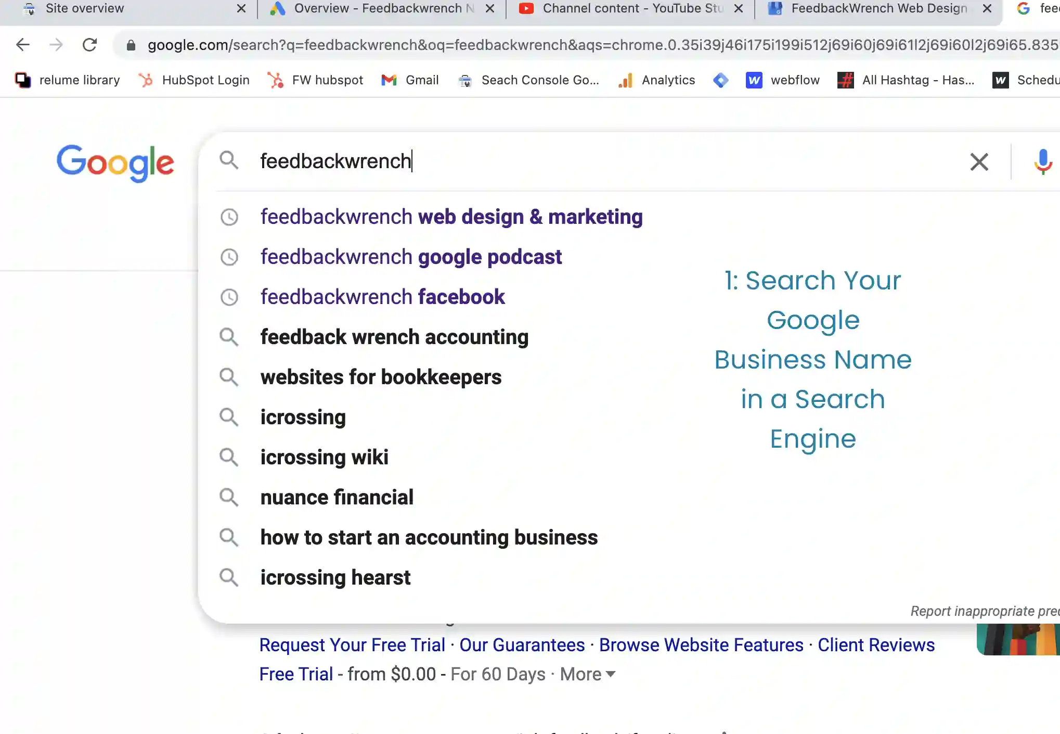
Task: Navigate back using the back arrow
Action: [23, 44]
